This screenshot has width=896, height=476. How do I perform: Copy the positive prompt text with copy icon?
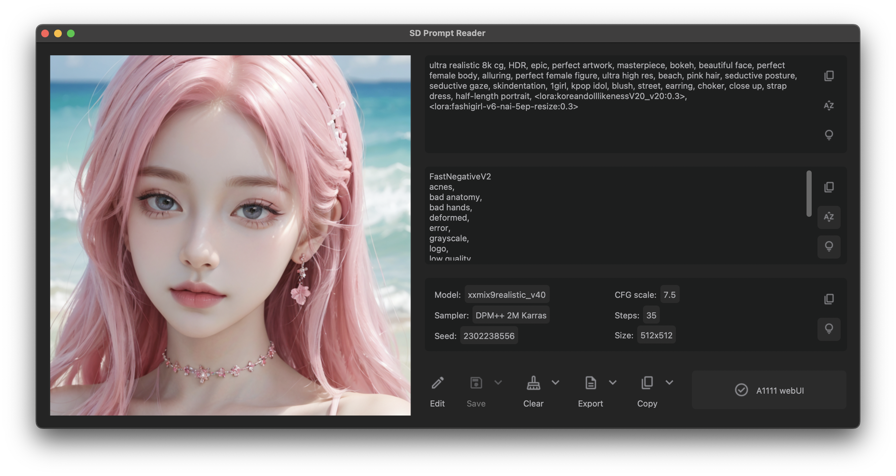(829, 76)
